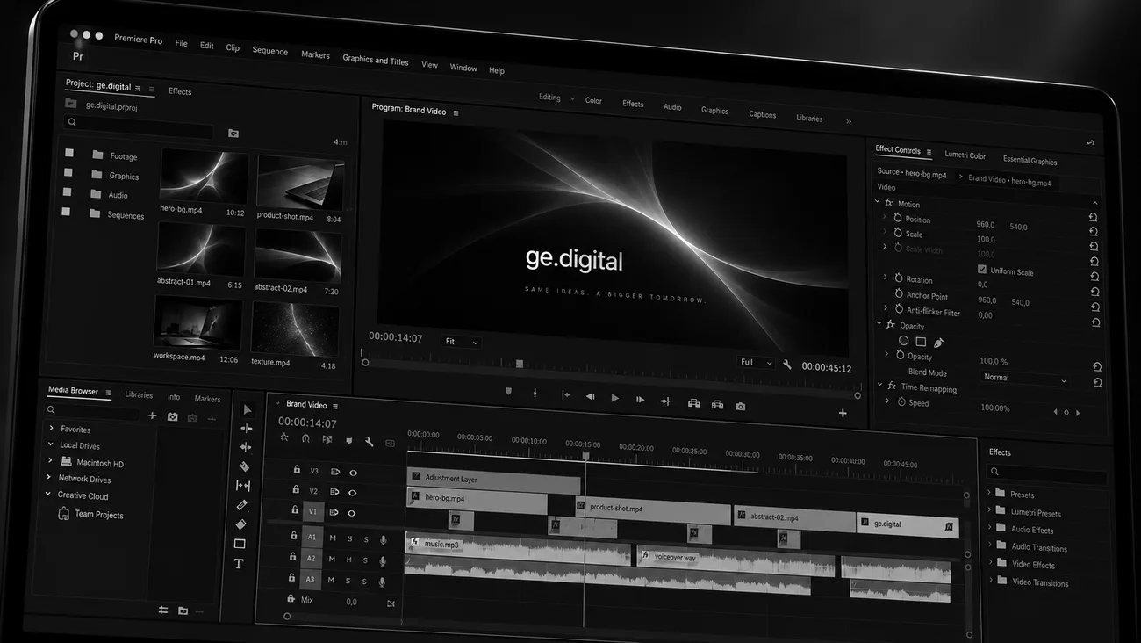The height and width of the screenshot is (643, 1141).
Task: Open the Graphics and Titles menu
Action: [x=376, y=60]
